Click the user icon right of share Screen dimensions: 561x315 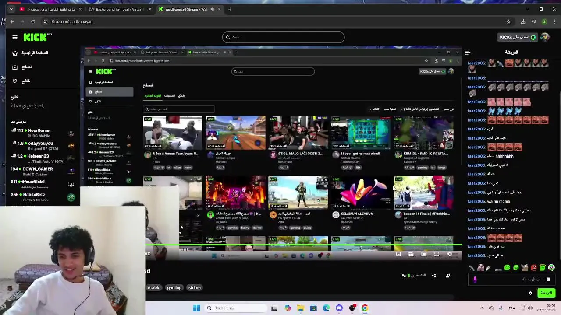448,276
